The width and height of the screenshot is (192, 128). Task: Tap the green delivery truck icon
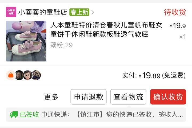click(14, 114)
